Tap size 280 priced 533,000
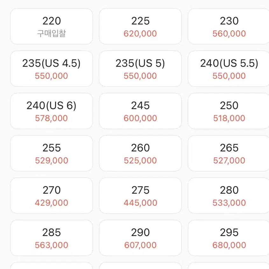 coord(229,196)
